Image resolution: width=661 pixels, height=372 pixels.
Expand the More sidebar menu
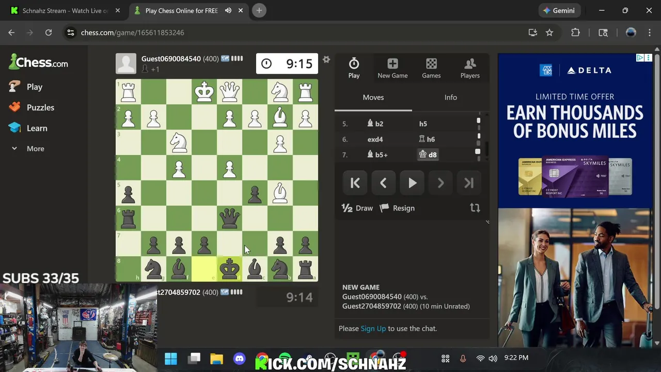tap(28, 149)
